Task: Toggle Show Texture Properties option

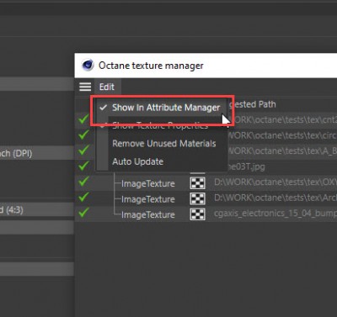Action: [161, 125]
